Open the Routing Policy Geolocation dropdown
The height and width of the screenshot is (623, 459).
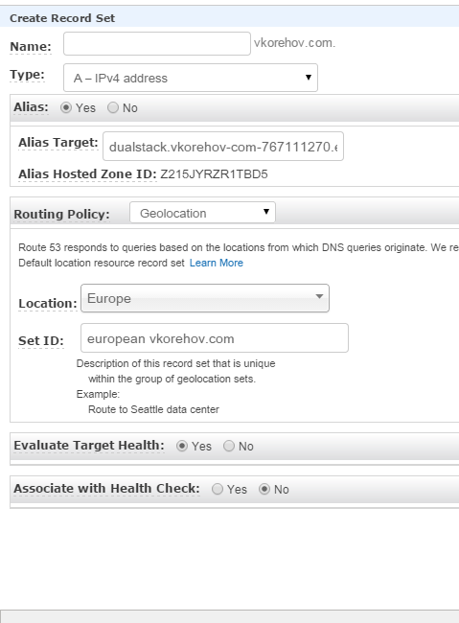(x=202, y=213)
